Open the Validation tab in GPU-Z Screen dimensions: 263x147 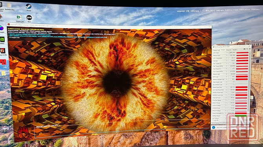pyautogui.click(x=235, y=50)
